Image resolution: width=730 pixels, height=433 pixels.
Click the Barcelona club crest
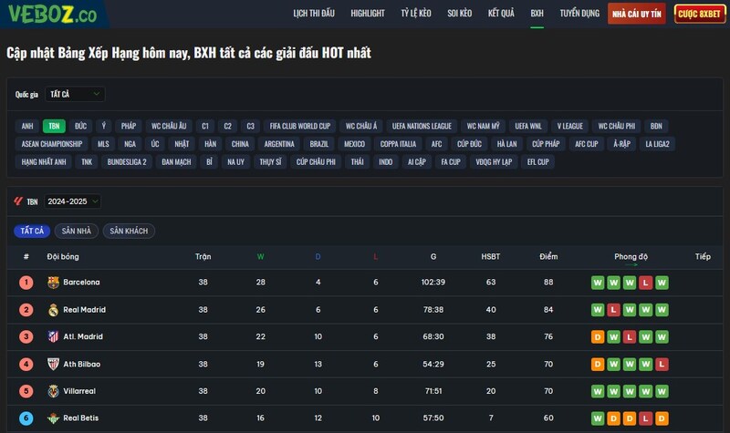tap(54, 283)
